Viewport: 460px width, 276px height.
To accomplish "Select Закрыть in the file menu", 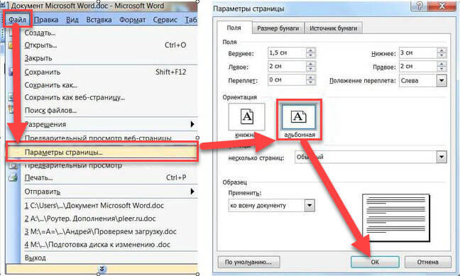I will pos(38,58).
